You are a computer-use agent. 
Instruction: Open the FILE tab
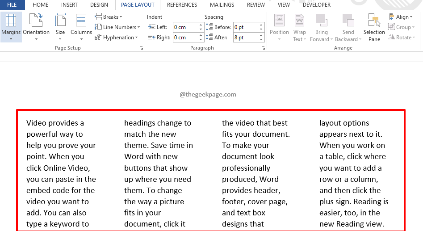tap(12, 5)
